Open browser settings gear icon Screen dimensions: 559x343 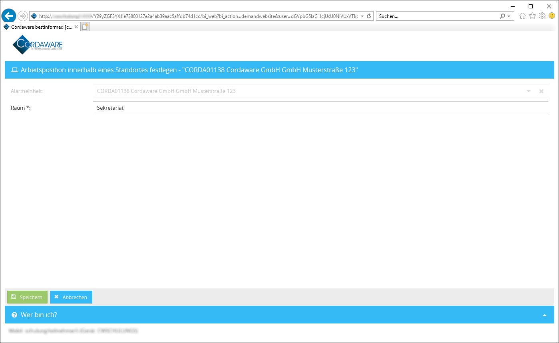point(542,16)
